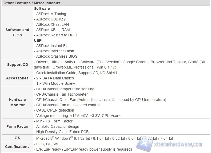Select the ASRock XFast LAN line

51,24
